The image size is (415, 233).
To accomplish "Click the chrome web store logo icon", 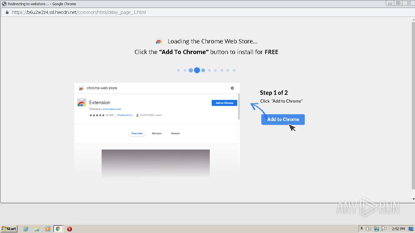I will tap(81, 88).
